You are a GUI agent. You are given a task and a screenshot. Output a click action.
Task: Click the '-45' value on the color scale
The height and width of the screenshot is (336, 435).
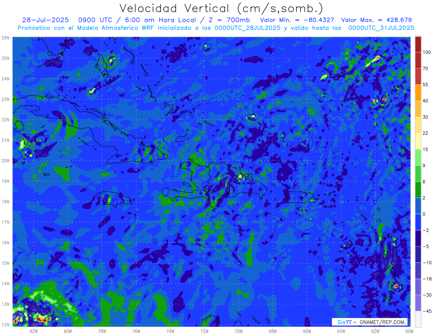point(427,311)
